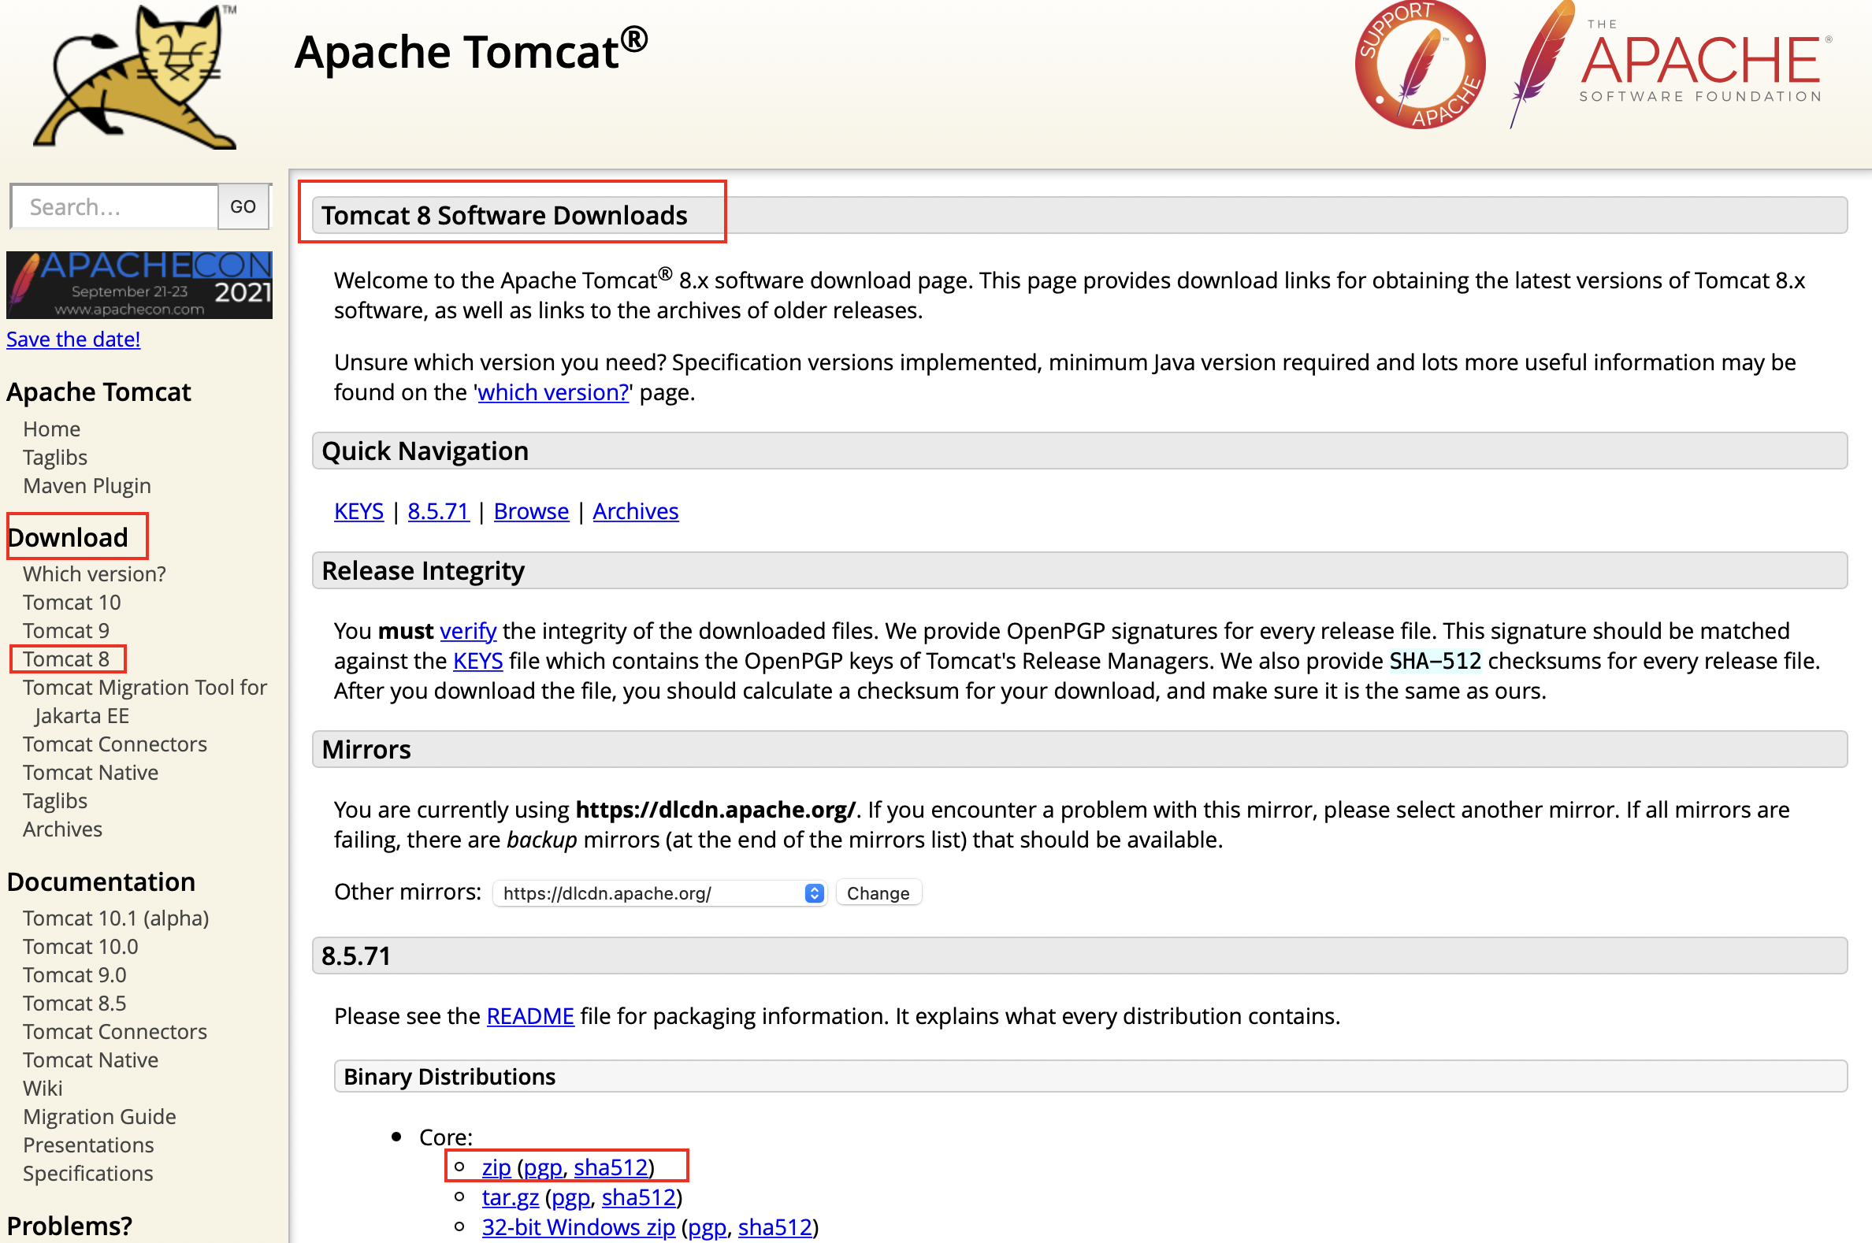The height and width of the screenshot is (1243, 1872).
Task: Go to Tomcat 10 downloads
Action: coord(72,603)
